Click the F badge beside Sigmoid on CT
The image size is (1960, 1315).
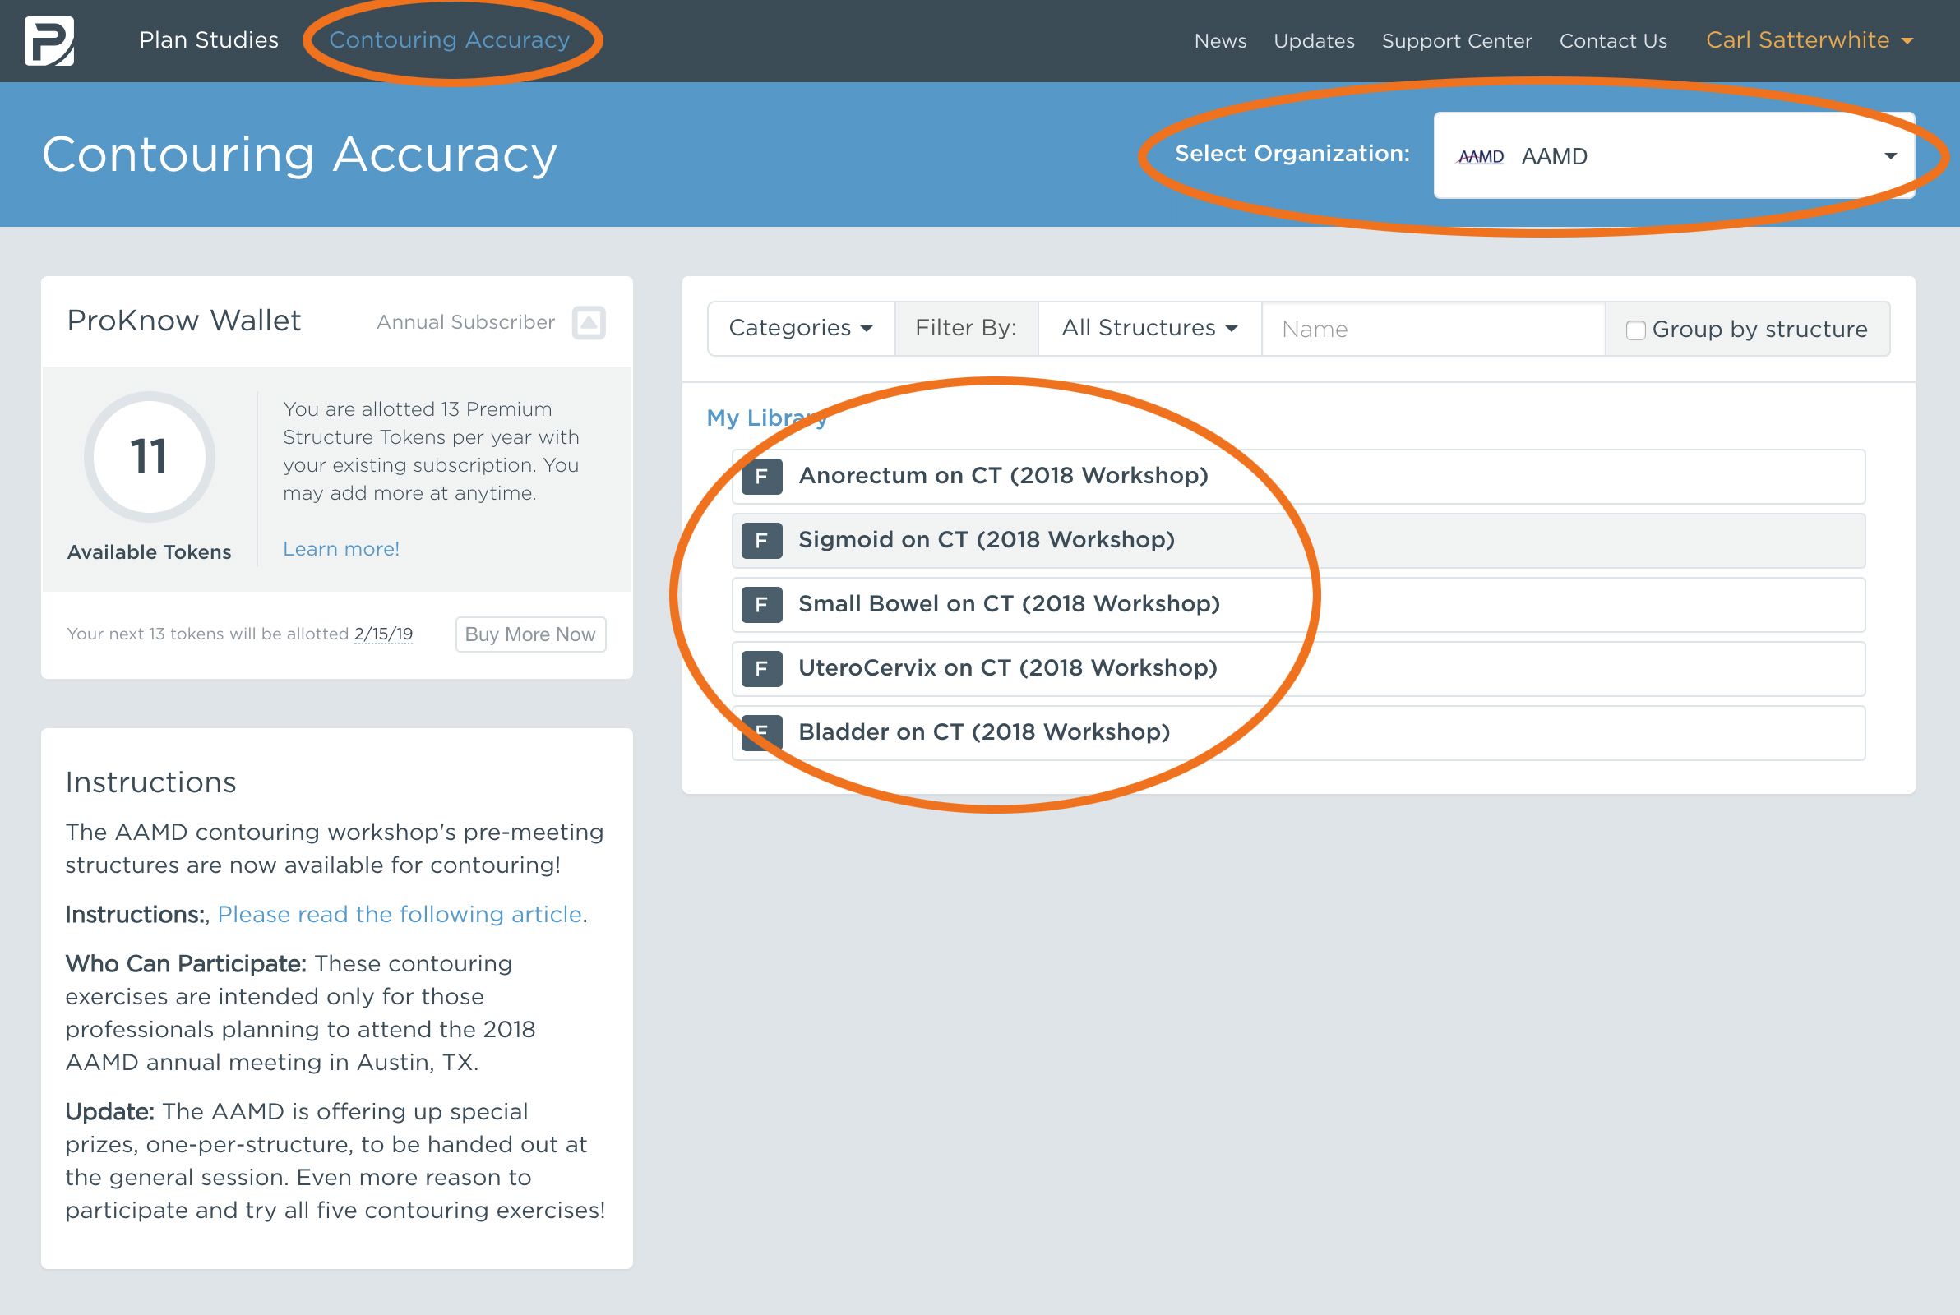[761, 541]
